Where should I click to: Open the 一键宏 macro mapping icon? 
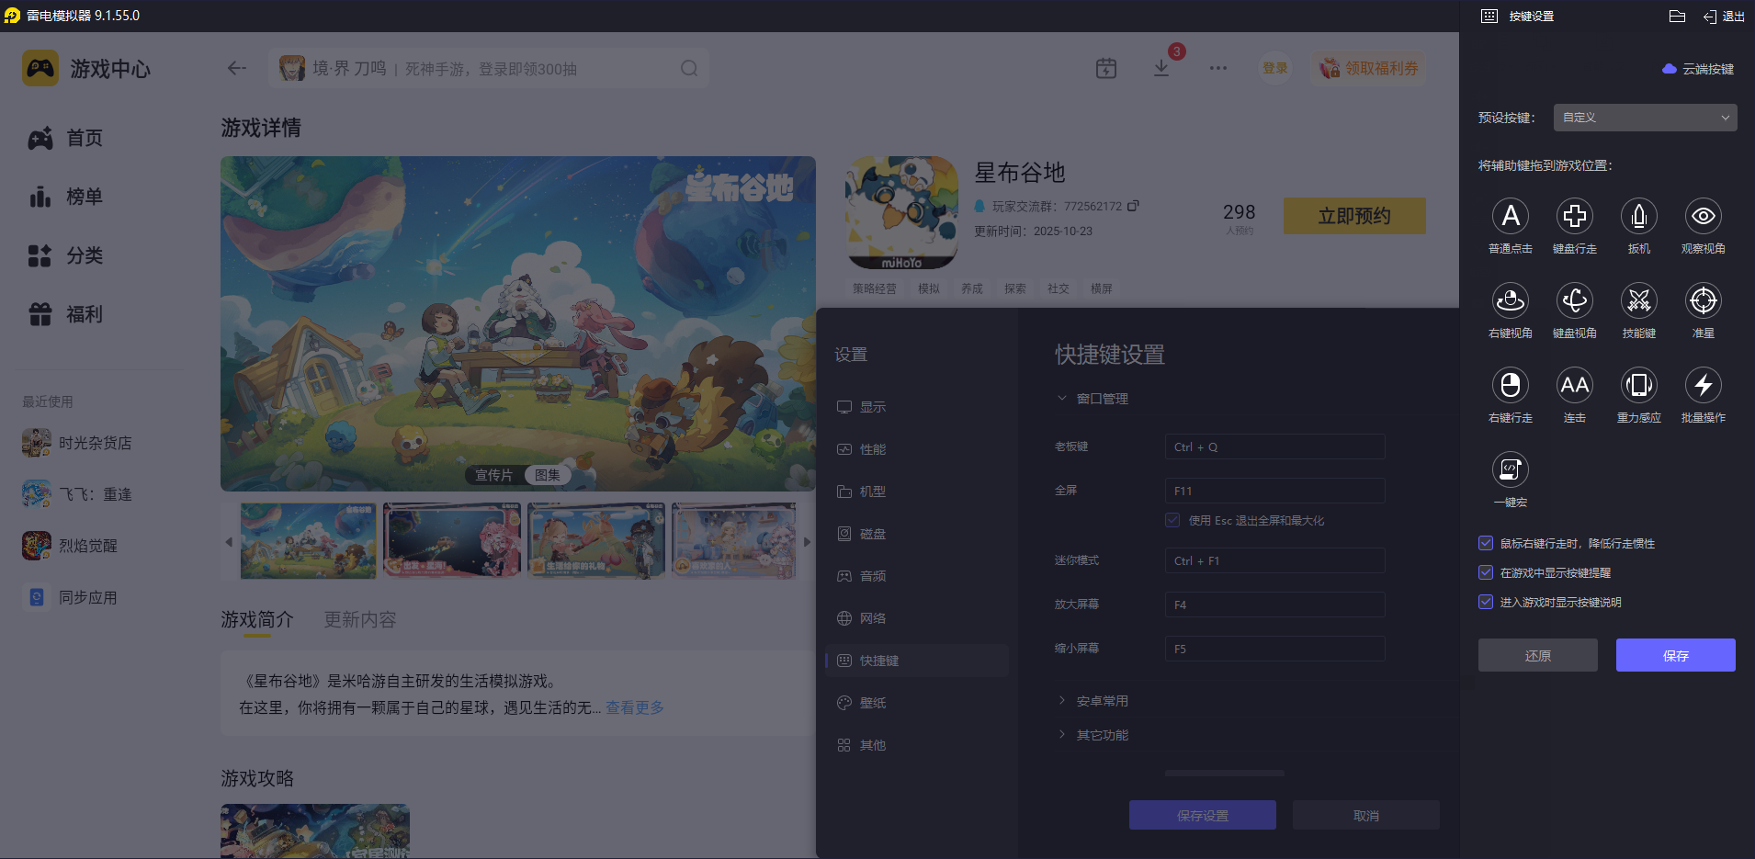(x=1511, y=469)
